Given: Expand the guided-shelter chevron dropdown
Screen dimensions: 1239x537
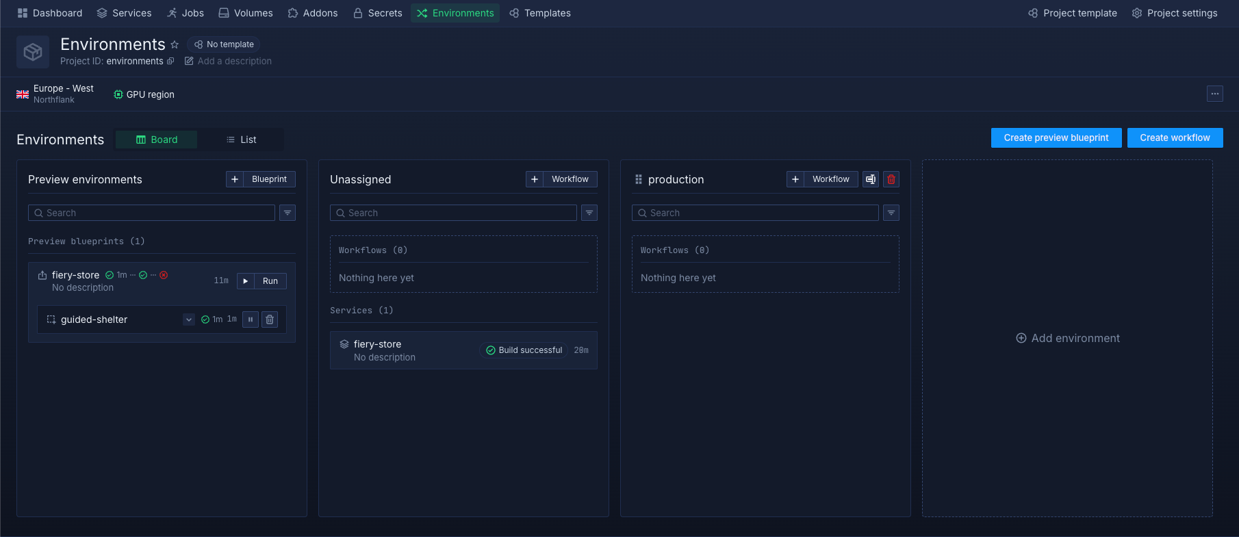Looking at the screenshot, I should click(x=189, y=319).
